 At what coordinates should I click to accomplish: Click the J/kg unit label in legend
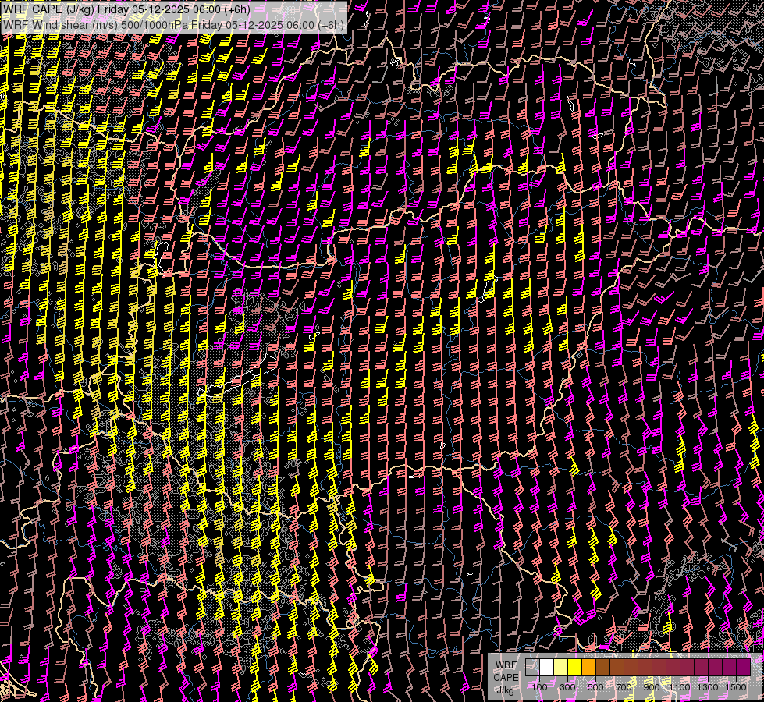[506, 690]
